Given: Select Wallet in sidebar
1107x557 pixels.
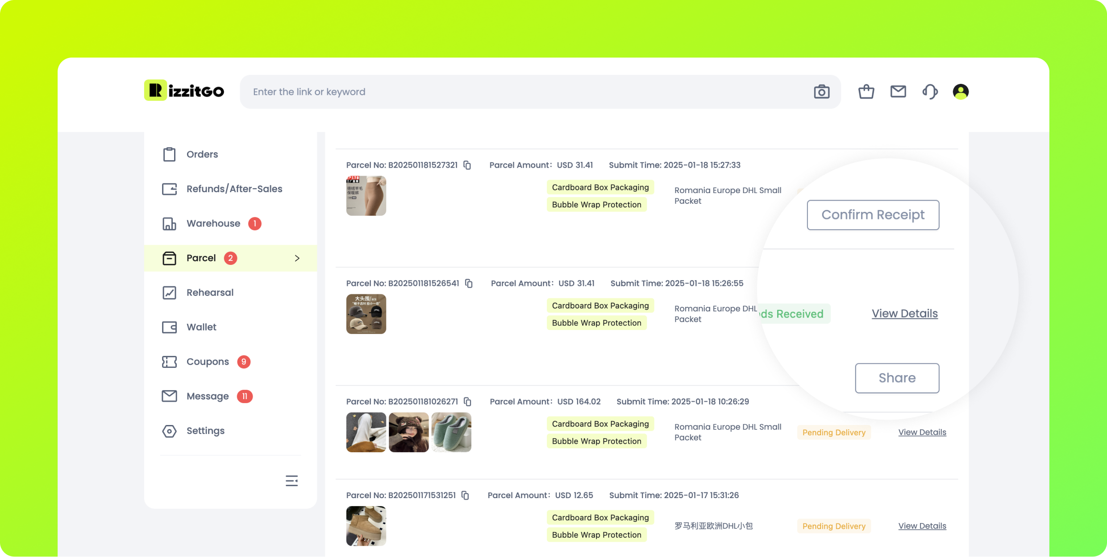Looking at the screenshot, I should point(230,327).
